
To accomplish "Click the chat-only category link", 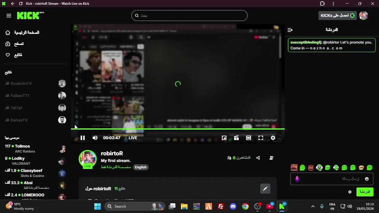I will click(x=116, y=167).
